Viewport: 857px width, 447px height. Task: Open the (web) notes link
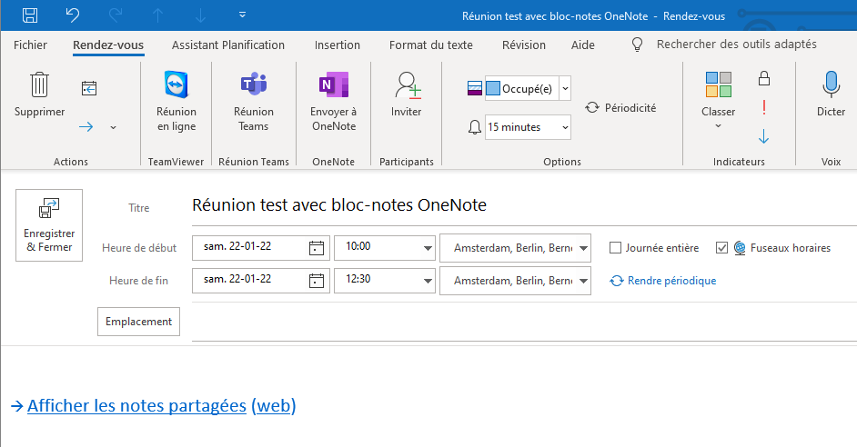273,405
